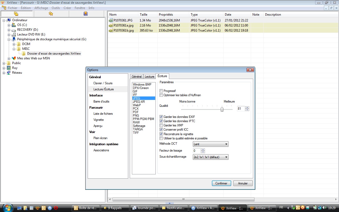
Task: Open the Méthode DCT dropdown
Action: click(x=211, y=144)
